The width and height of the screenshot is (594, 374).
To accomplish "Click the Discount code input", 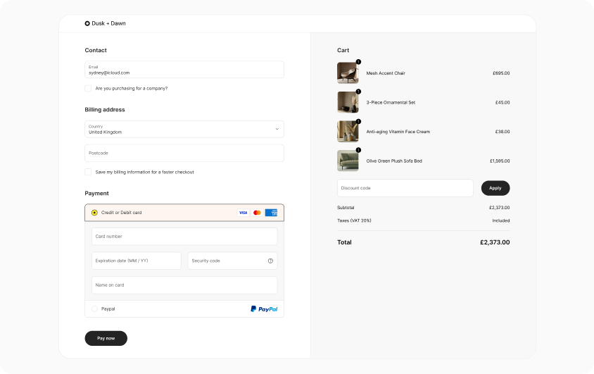I will click(x=405, y=188).
